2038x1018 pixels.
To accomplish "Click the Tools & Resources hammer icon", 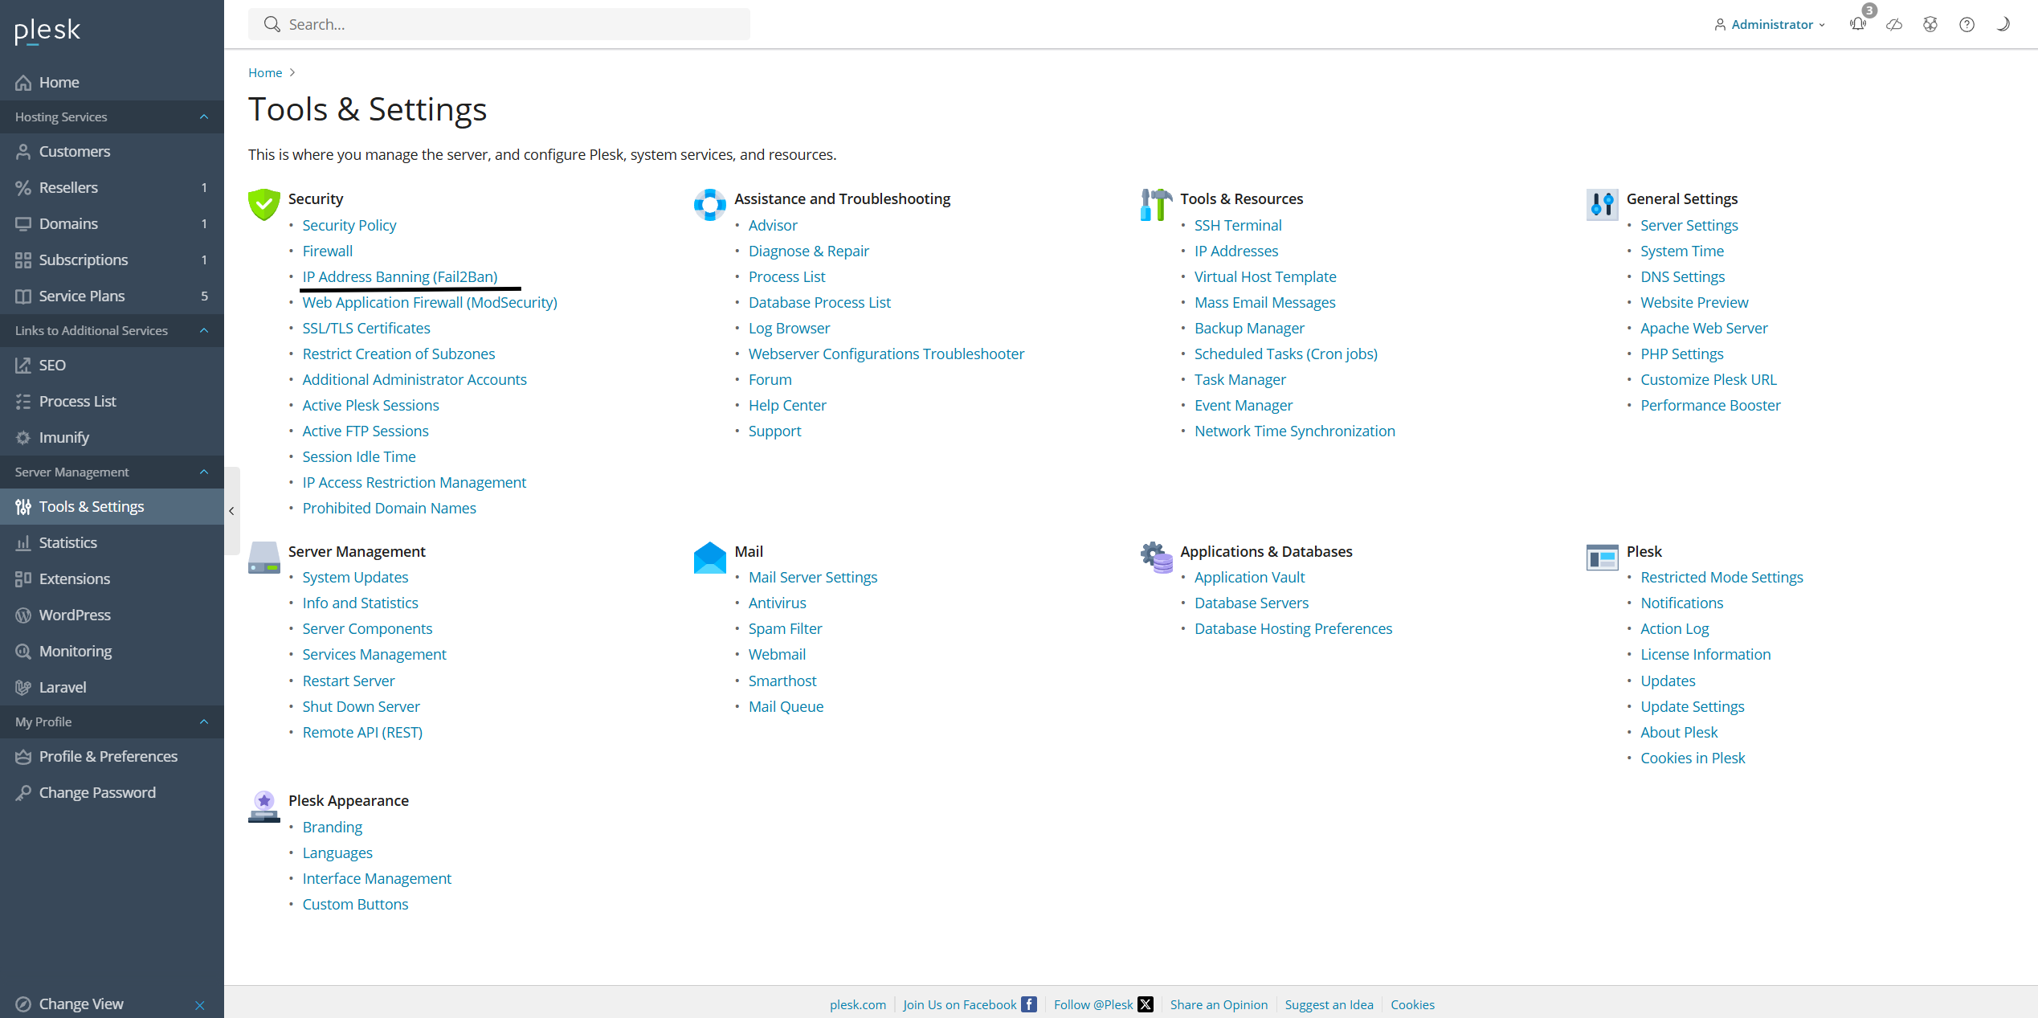I will 1155,204.
